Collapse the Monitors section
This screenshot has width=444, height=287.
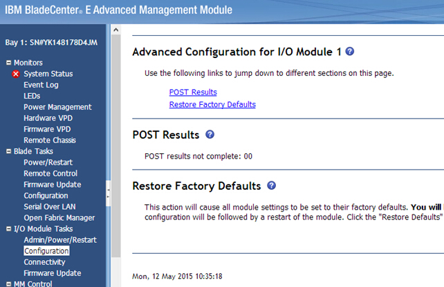click(8, 63)
